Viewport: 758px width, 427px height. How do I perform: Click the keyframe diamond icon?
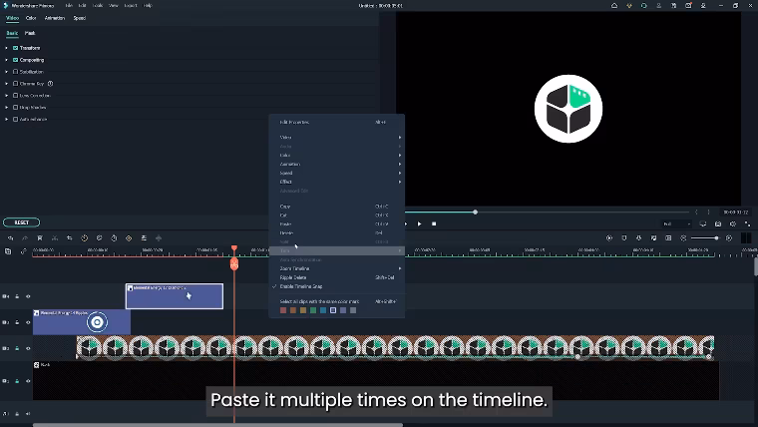(129, 237)
